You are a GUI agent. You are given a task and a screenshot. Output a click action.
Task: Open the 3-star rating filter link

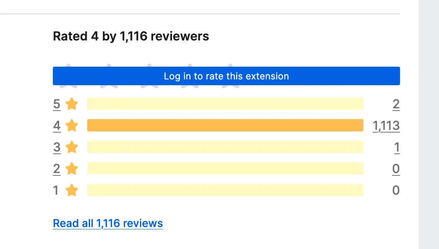click(56, 147)
